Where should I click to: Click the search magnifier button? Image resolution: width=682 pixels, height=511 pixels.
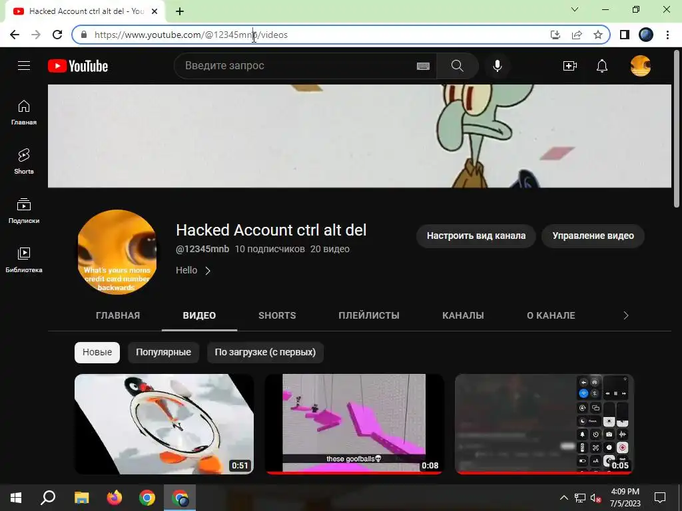click(457, 66)
